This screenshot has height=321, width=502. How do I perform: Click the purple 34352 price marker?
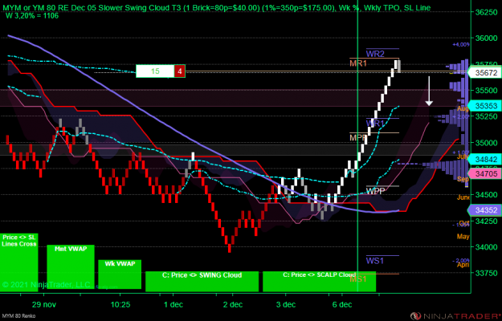tap(484, 210)
